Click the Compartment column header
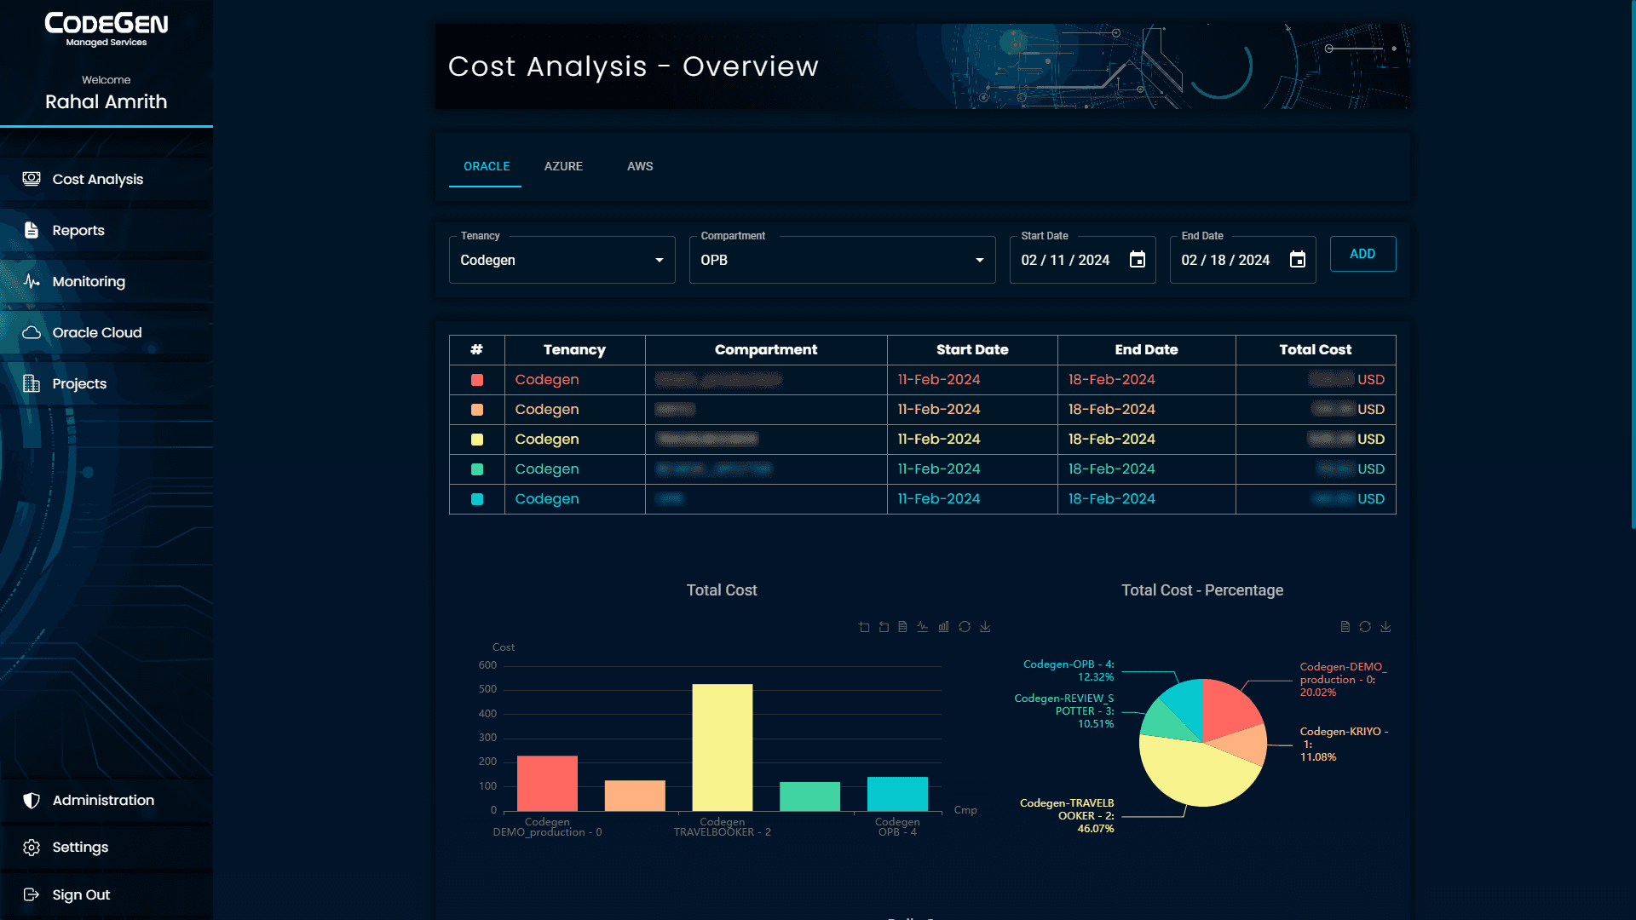The width and height of the screenshot is (1636, 920). [x=766, y=350]
